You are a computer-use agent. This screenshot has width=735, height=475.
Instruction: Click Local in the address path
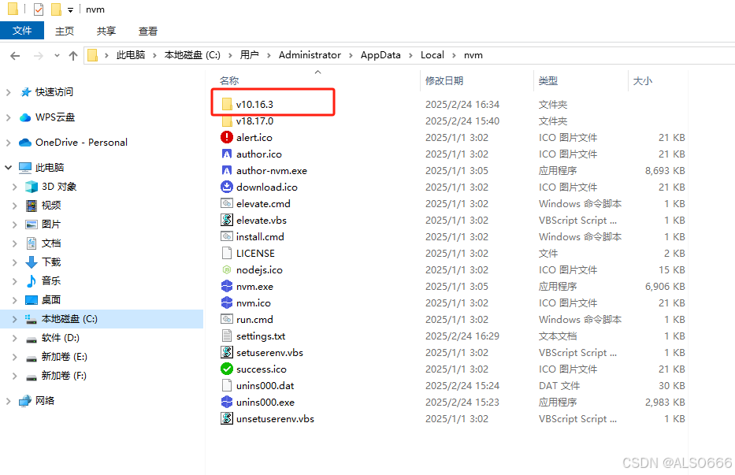coord(432,55)
